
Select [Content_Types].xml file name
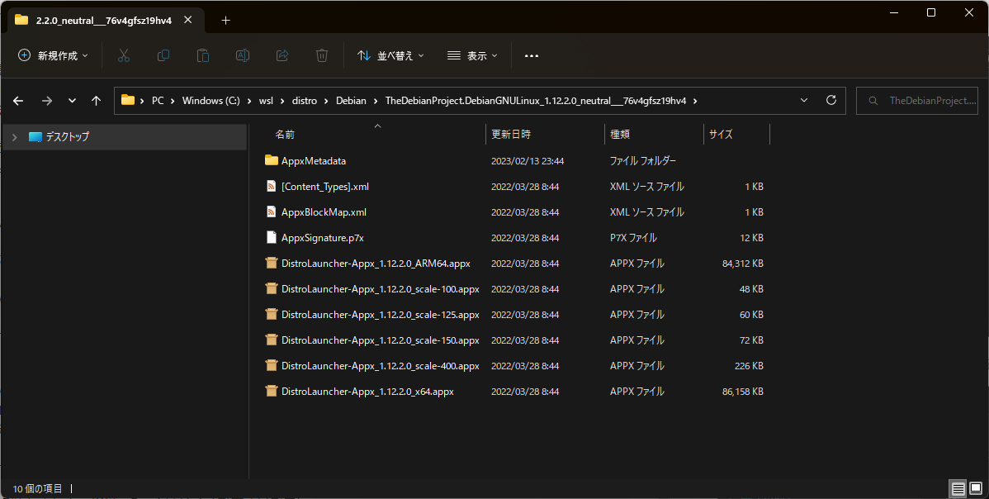325,187
